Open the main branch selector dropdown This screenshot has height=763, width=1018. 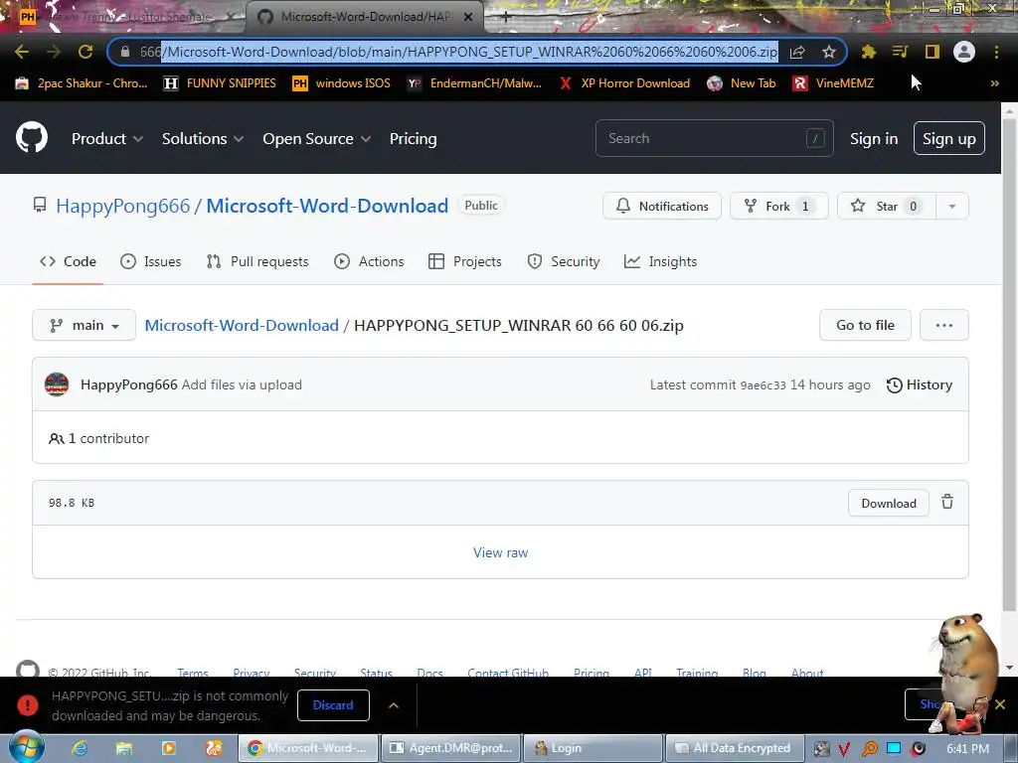pyautogui.click(x=84, y=325)
